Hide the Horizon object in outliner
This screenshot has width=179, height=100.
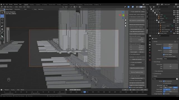[x=176, y=28]
